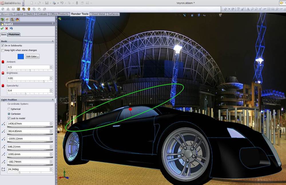
Task: Switch to the PhotoView tab
Action: (x=14, y=34)
